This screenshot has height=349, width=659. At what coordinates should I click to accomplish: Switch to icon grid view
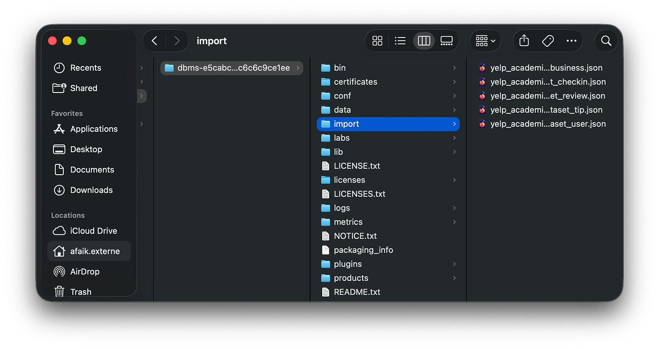click(x=377, y=41)
